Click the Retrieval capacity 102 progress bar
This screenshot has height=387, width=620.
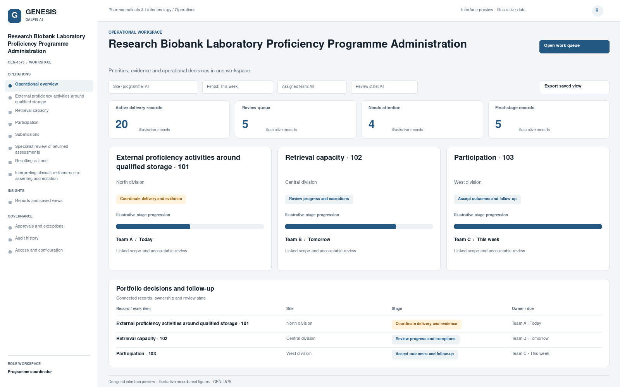pos(359,227)
